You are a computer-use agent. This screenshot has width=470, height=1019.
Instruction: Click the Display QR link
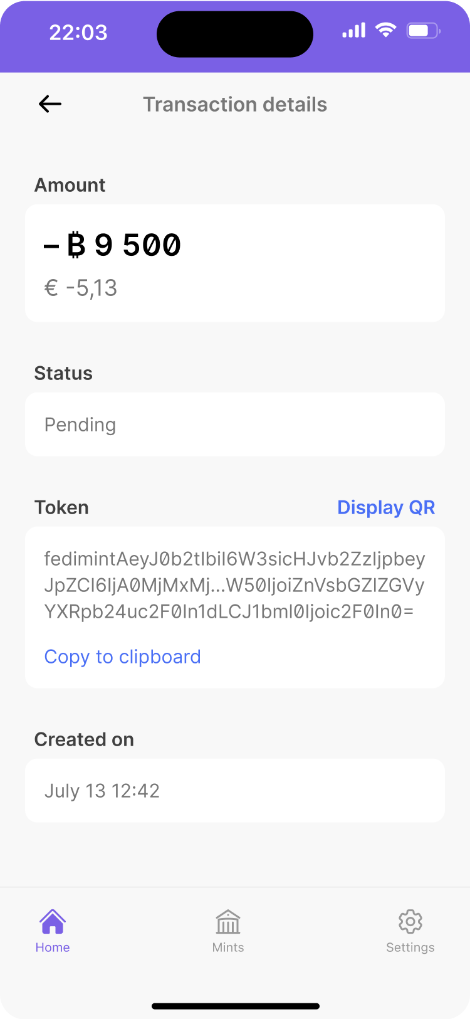point(386,507)
